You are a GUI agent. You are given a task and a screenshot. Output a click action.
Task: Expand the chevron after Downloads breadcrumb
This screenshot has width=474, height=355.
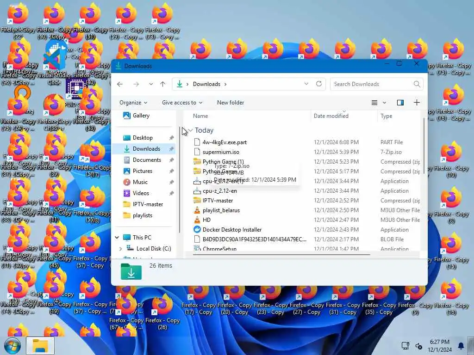pyautogui.click(x=225, y=84)
